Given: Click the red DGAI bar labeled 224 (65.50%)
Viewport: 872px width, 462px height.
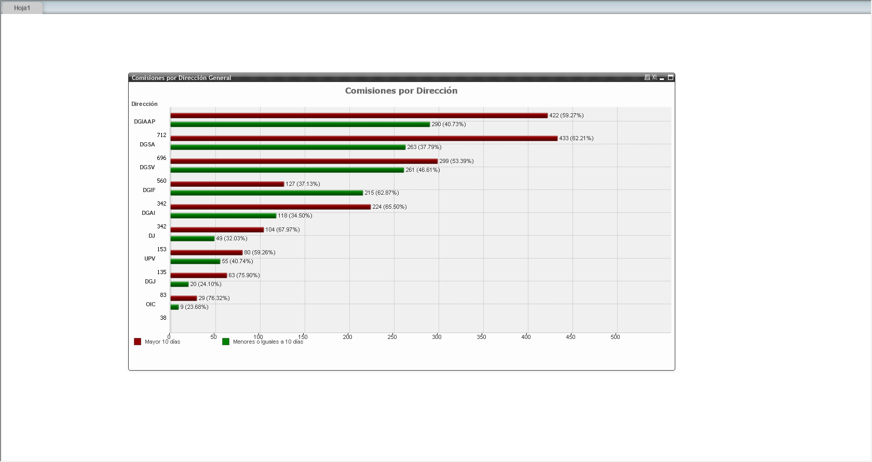Looking at the screenshot, I should point(271,207).
